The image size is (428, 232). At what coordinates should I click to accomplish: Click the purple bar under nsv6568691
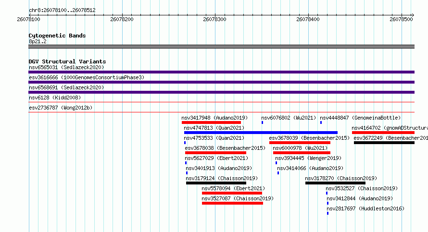point(221,92)
